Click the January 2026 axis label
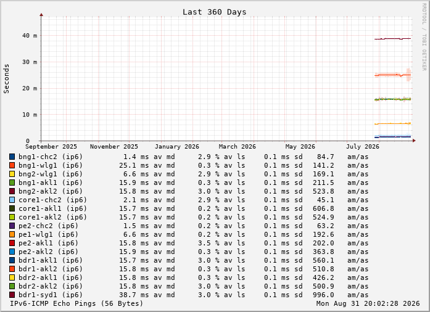 [x=177, y=146]
